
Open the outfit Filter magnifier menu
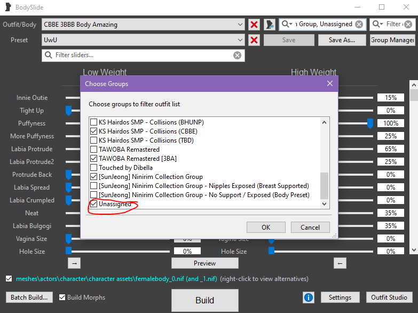(x=378, y=24)
